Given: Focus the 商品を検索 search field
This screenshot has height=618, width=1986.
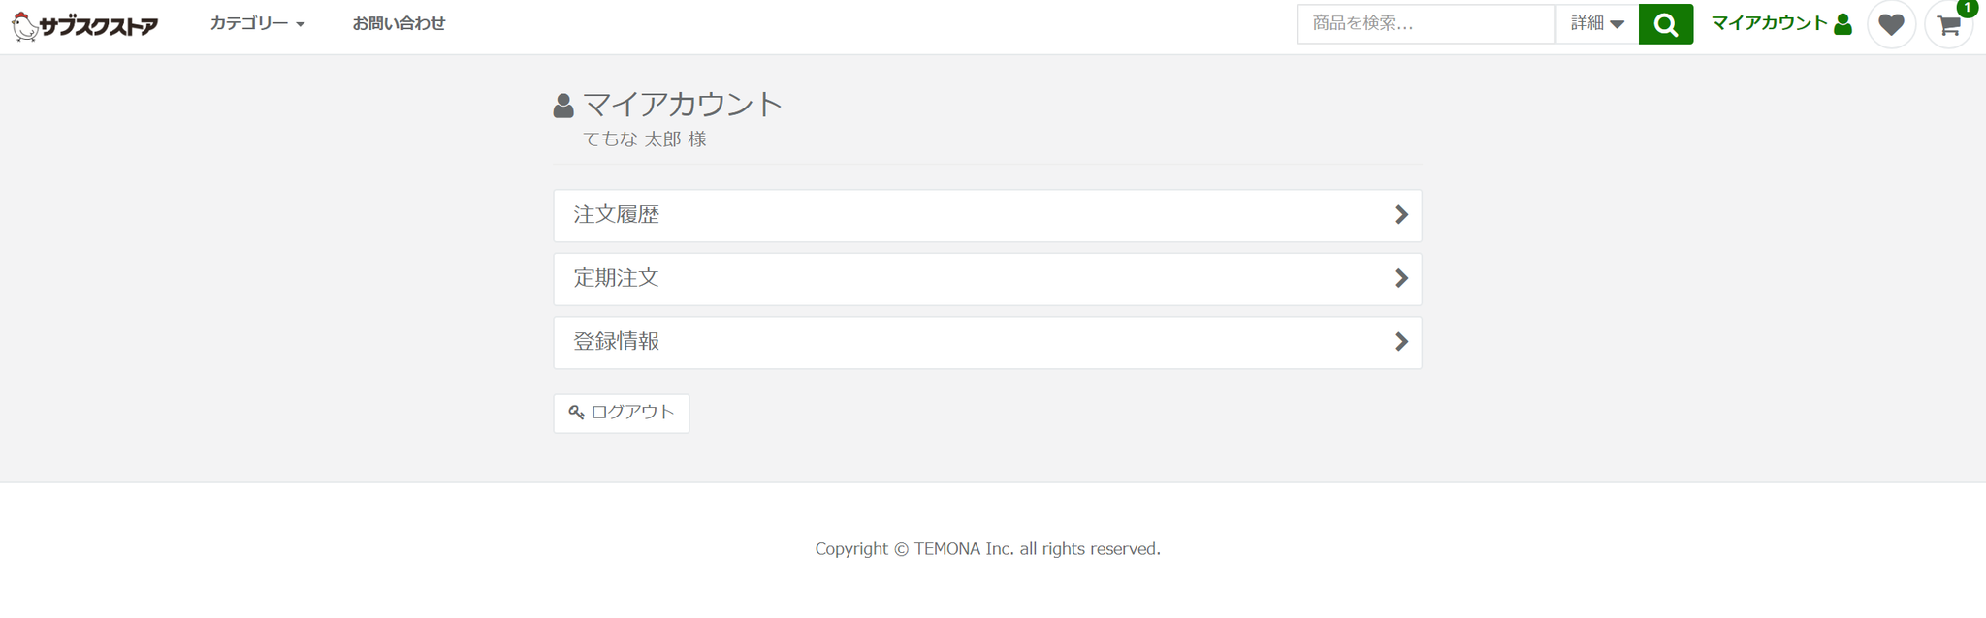Looking at the screenshot, I should [x=1425, y=24].
